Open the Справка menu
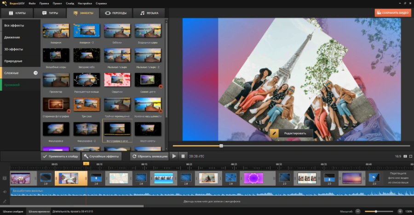 tap(101, 3)
